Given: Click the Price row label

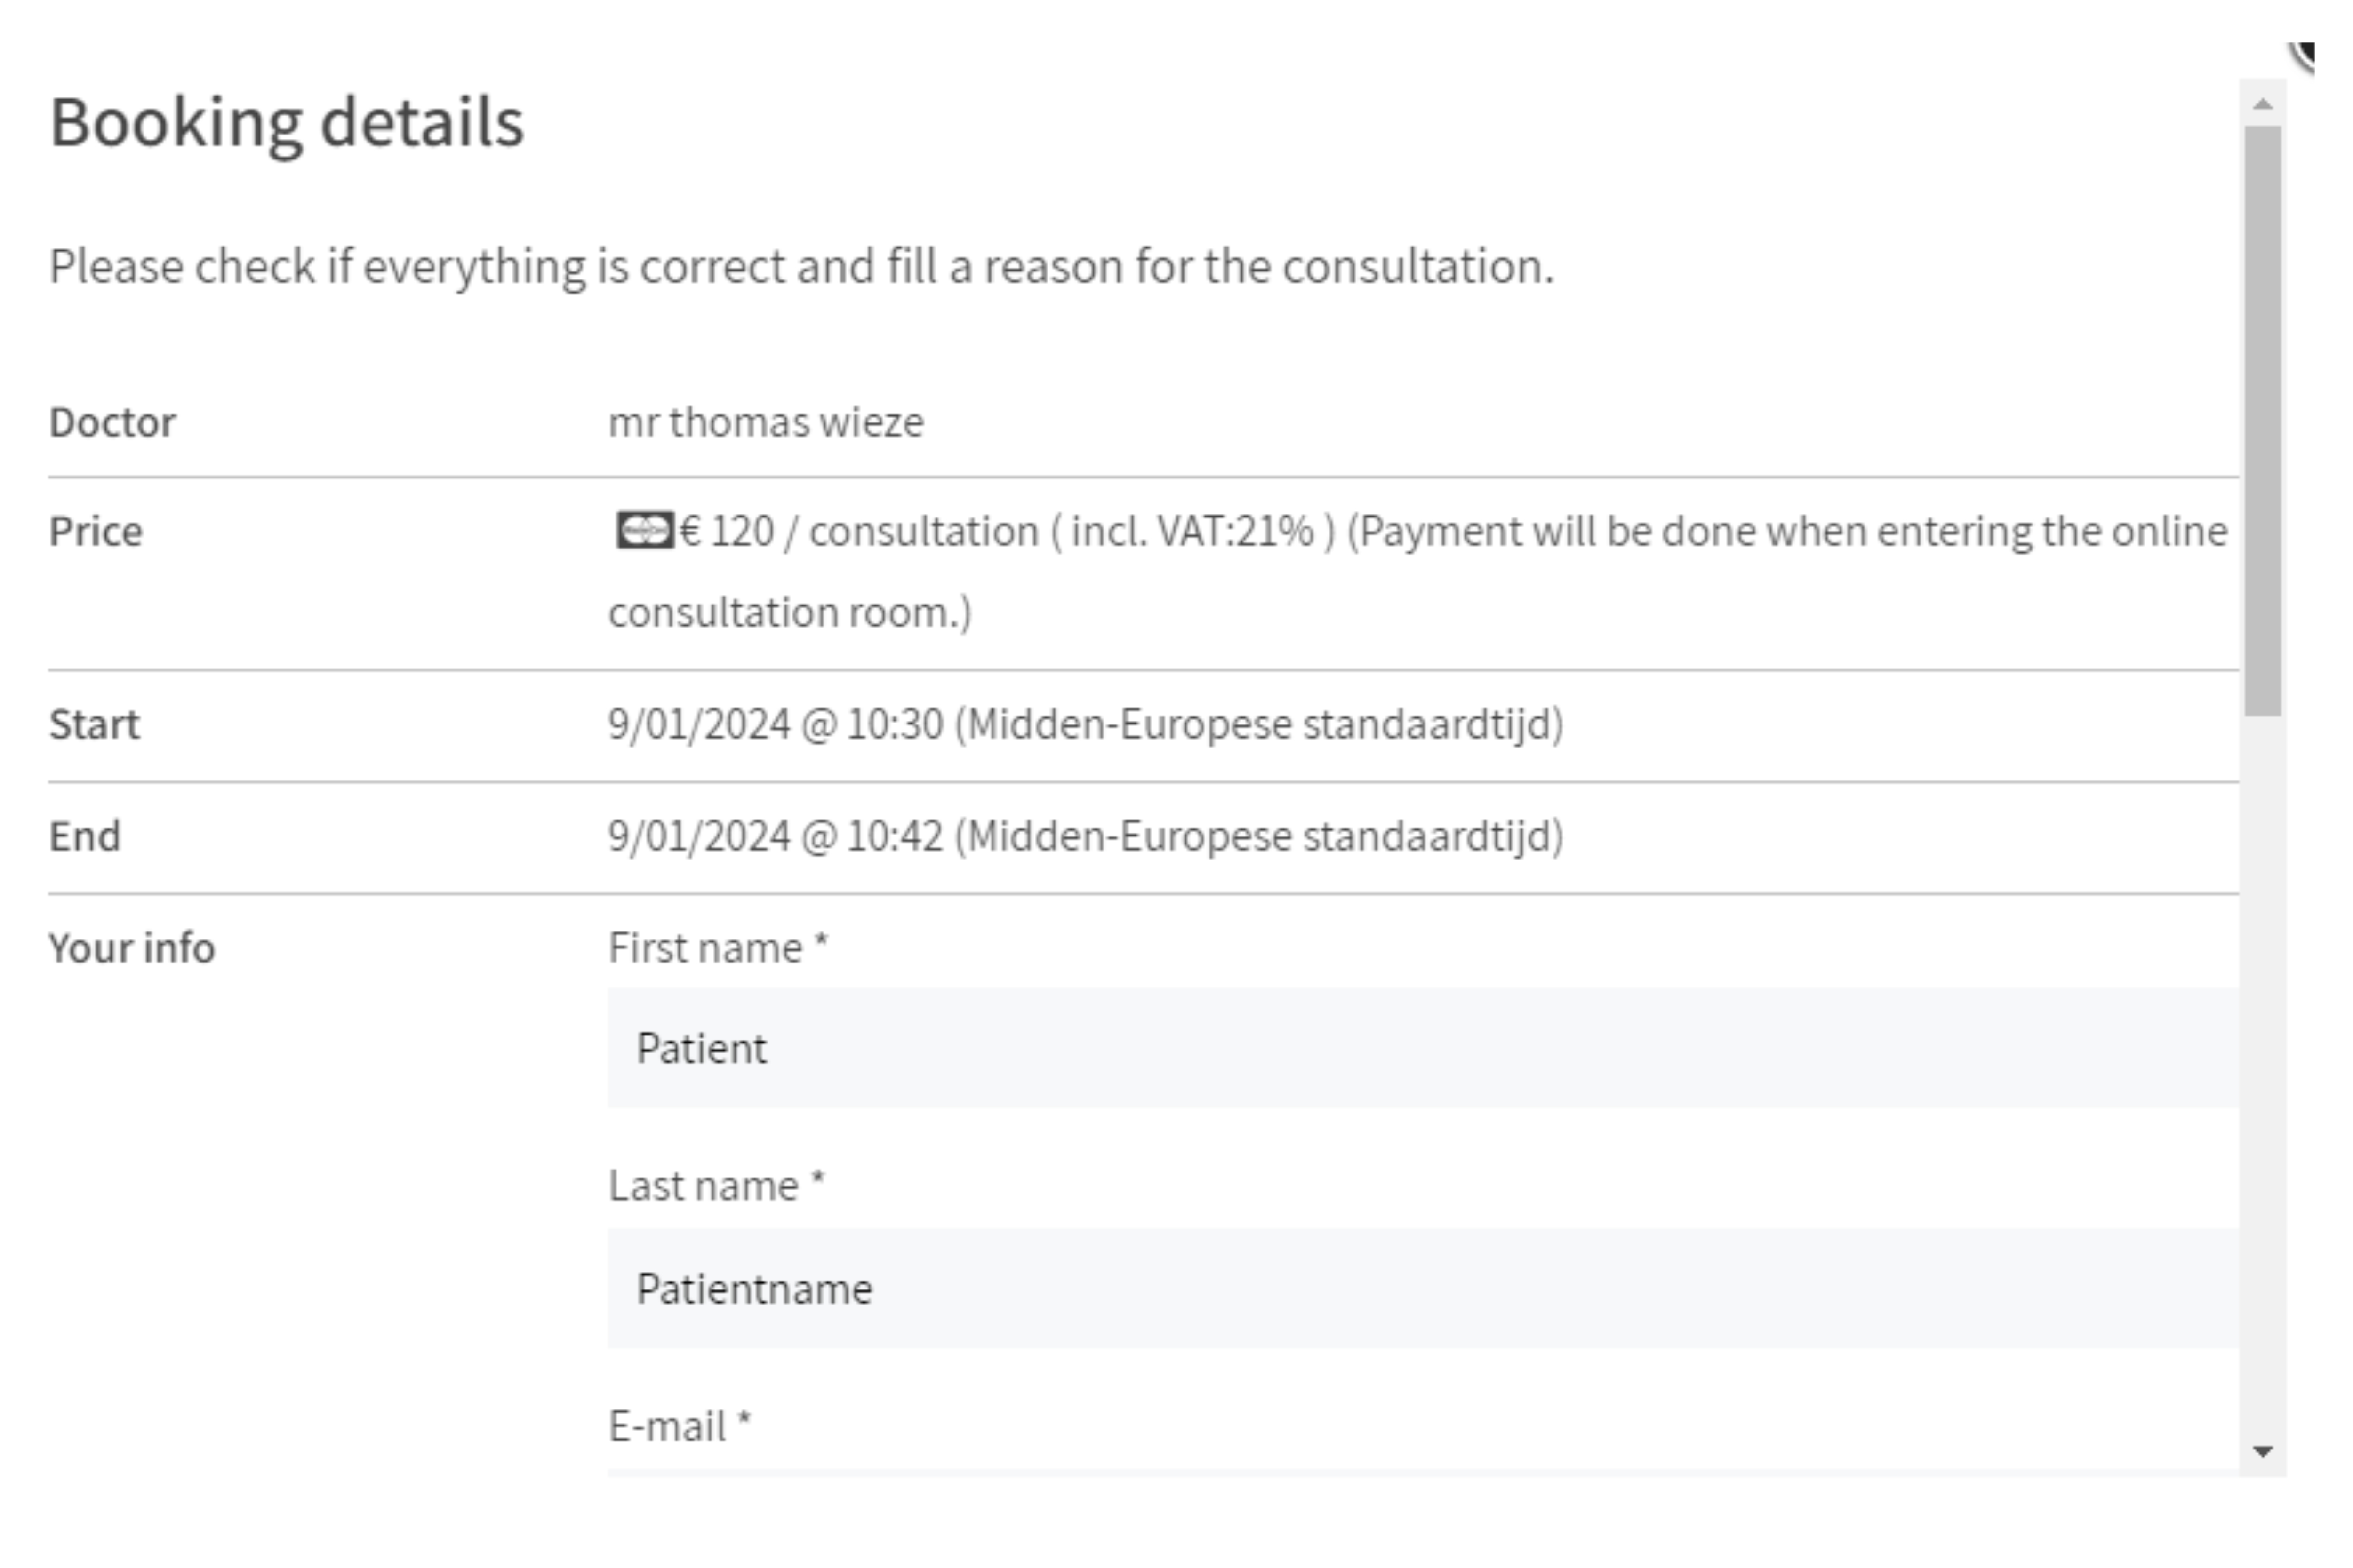Looking at the screenshot, I should point(95,531).
